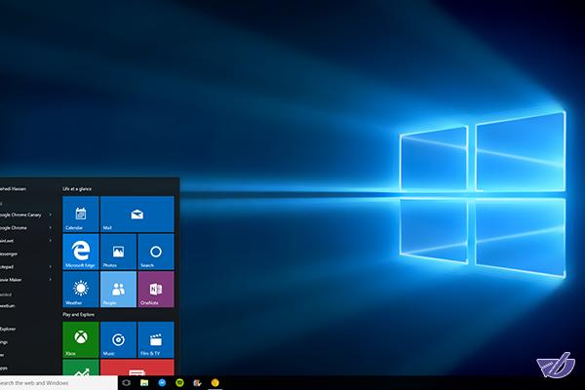
Task: Select Google Chrome in Start app list
Action: 14,227
